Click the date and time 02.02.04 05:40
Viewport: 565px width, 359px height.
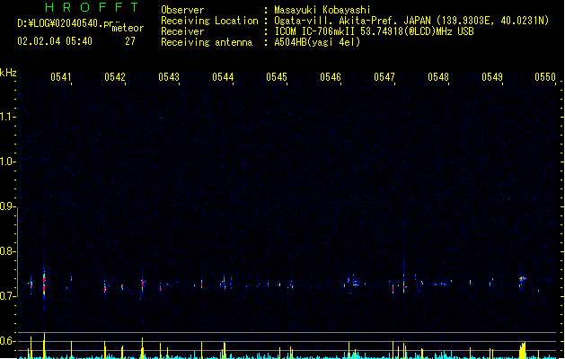pyautogui.click(x=55, y=41)
